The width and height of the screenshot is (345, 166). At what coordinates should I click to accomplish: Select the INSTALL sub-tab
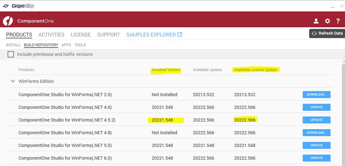(13, 45)
